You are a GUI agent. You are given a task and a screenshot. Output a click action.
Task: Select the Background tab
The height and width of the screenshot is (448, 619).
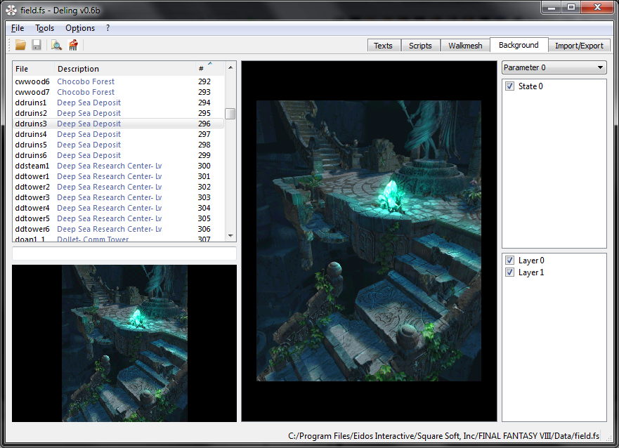(x=519, y=45)
